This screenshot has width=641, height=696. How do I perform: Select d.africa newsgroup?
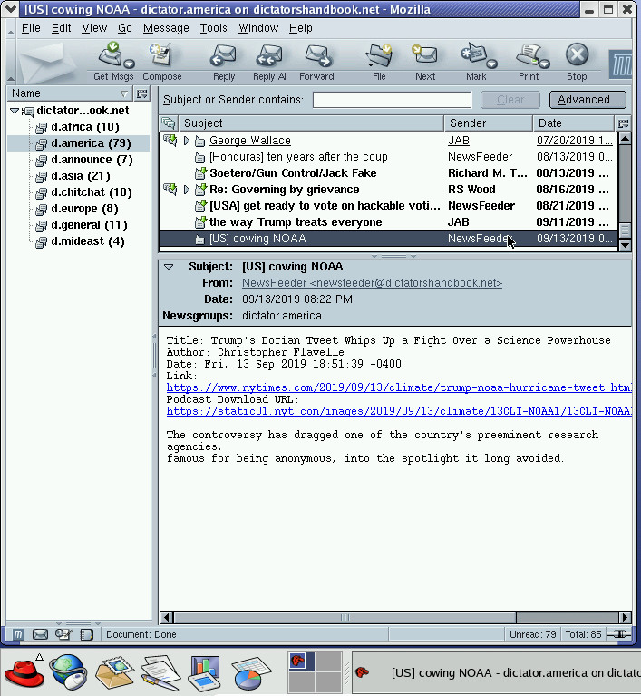click(84, 127)
